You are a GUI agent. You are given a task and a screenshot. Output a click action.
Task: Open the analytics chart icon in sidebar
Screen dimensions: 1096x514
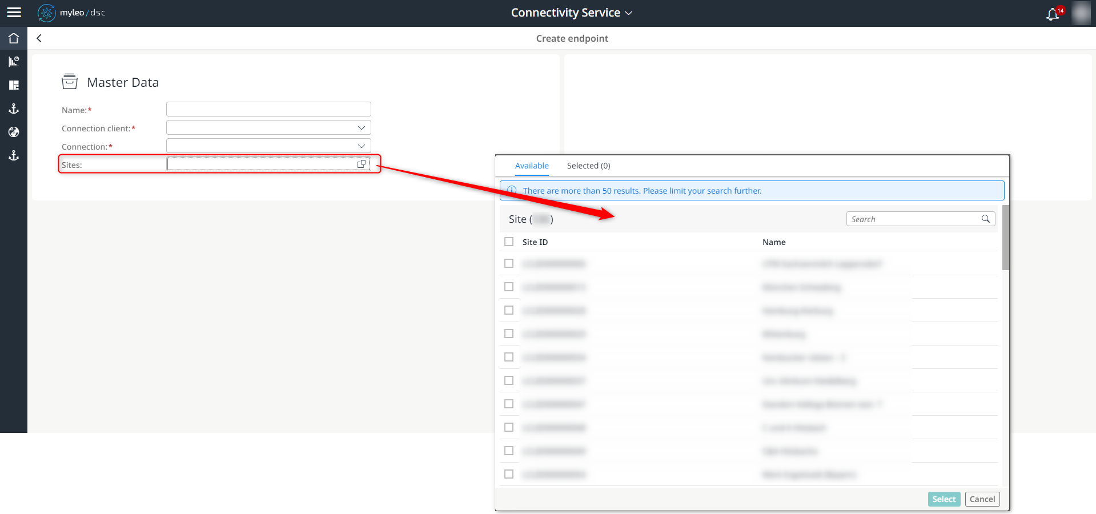coord(14,61)
